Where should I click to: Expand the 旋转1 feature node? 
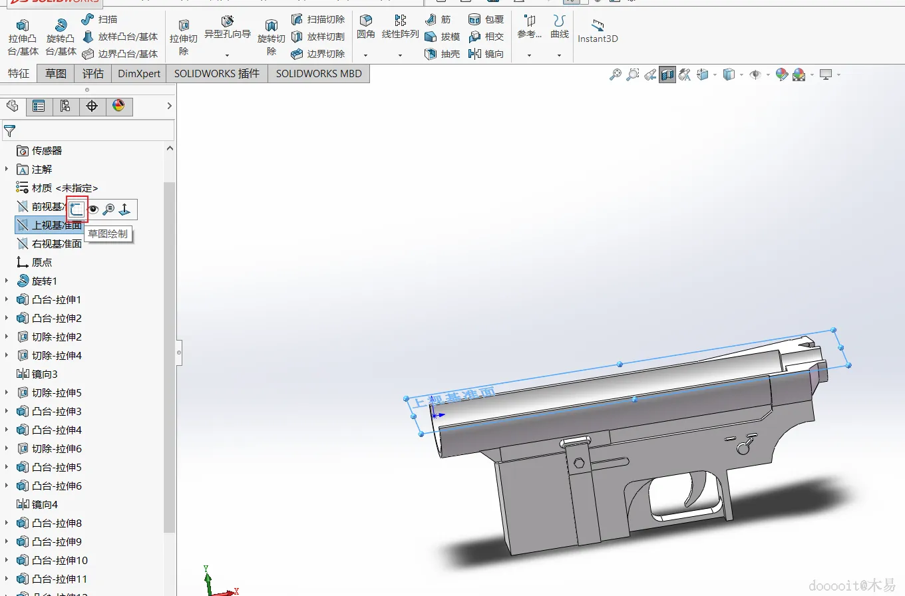point(7,281)
